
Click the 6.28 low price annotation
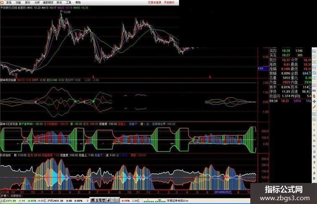pyautogui.click(x=15, y=74)
